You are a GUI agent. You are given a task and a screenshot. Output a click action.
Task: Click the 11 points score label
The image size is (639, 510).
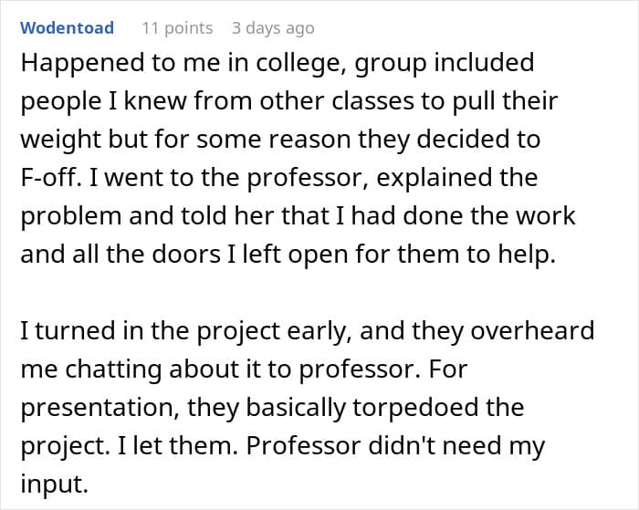[177, 28]
